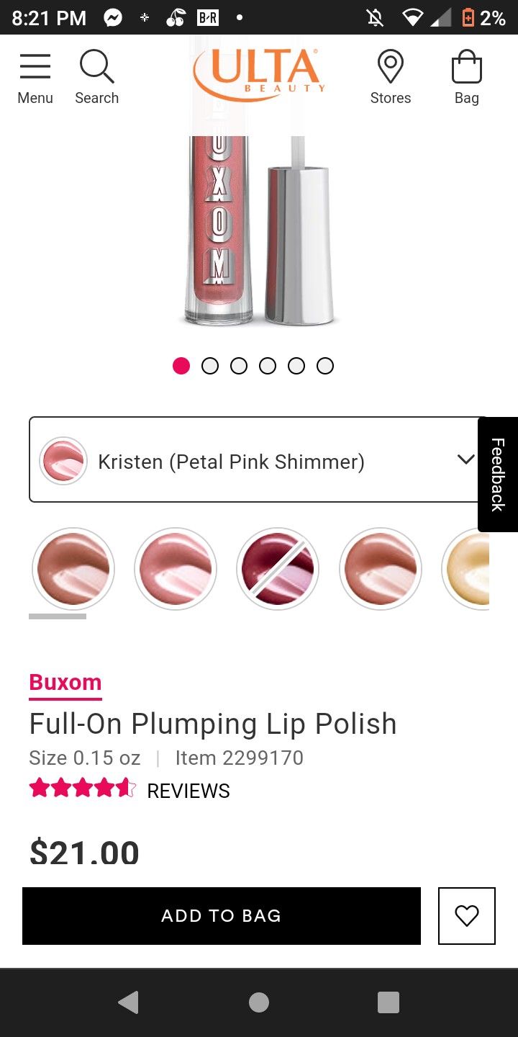This screenshot has height=1037, width=518.
Task: Select the second image carousel dot
Action: tap(210, 366)
